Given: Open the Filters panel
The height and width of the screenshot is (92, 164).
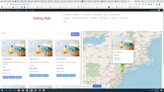Looking at the screenshot, I should tap(75, 34).
